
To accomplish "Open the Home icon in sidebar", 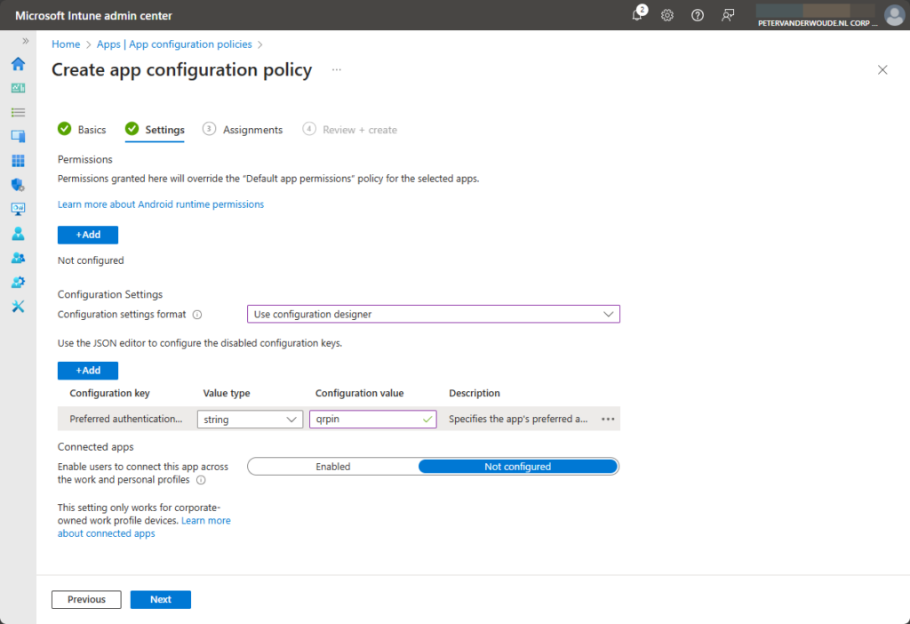I will click(18, 64).
